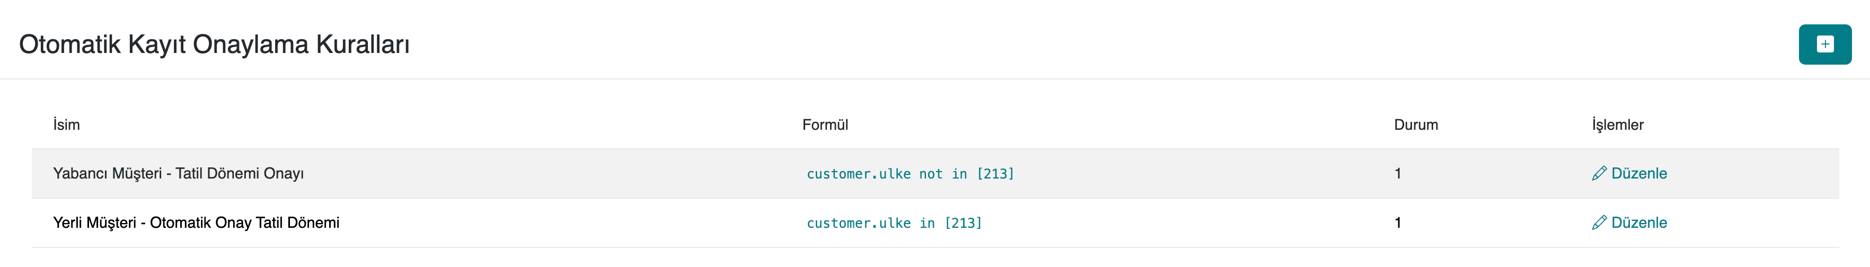Click the pencil icon in the Yabancı Müşteri row
Image resolution: width=1870 pixels, height=267 pixels.
(1599, 173)
